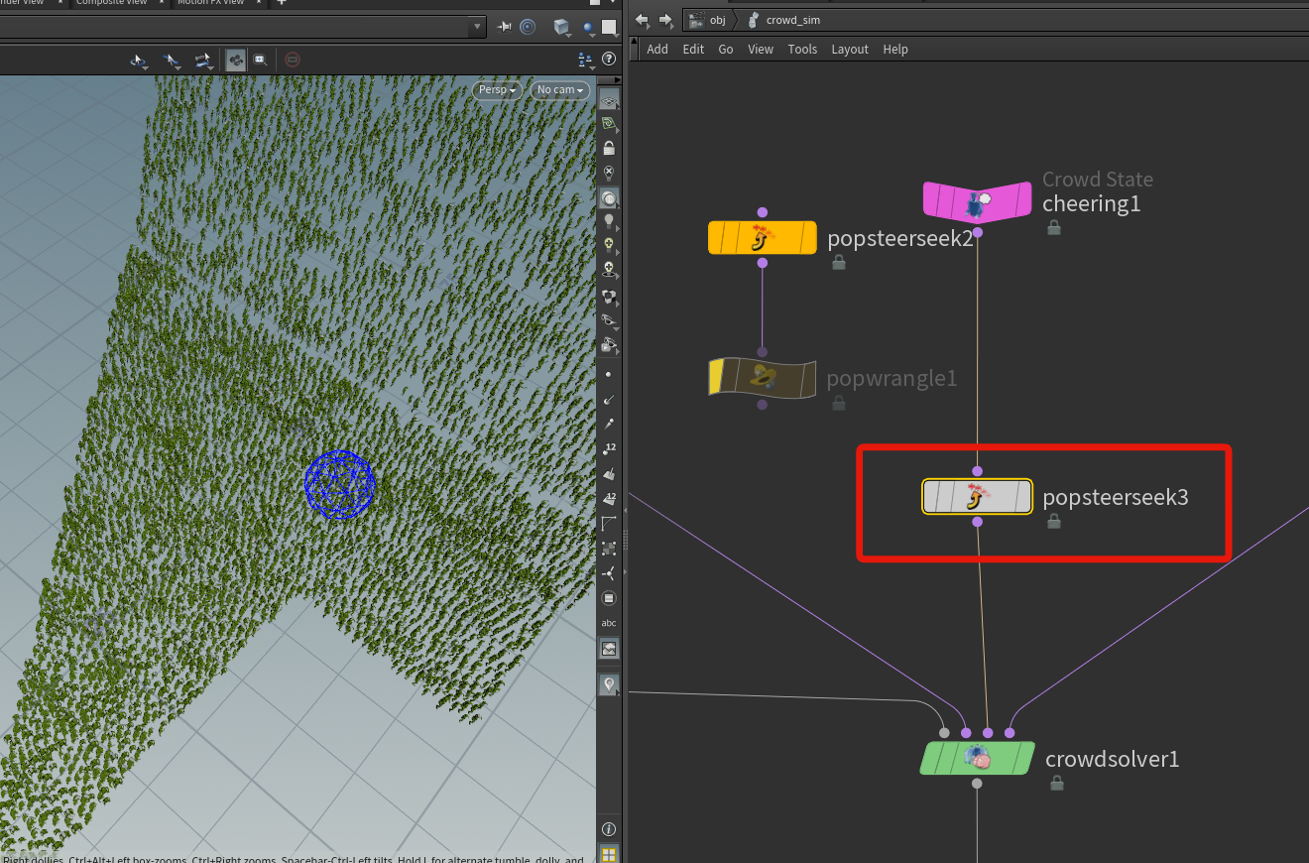Toggle the background image display icon
Image resolution: width=1309 pixels, height=863 pixels.
coord(609,649)
